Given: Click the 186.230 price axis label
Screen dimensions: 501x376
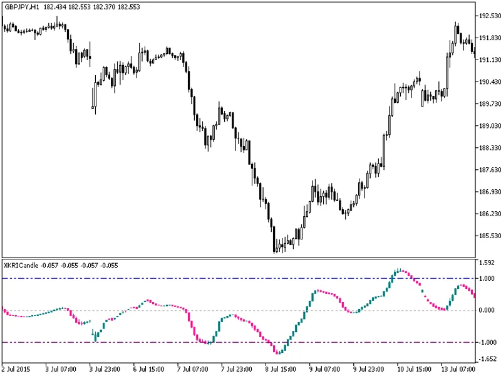Looking at the screenshot, I should (x=490, y=214).
